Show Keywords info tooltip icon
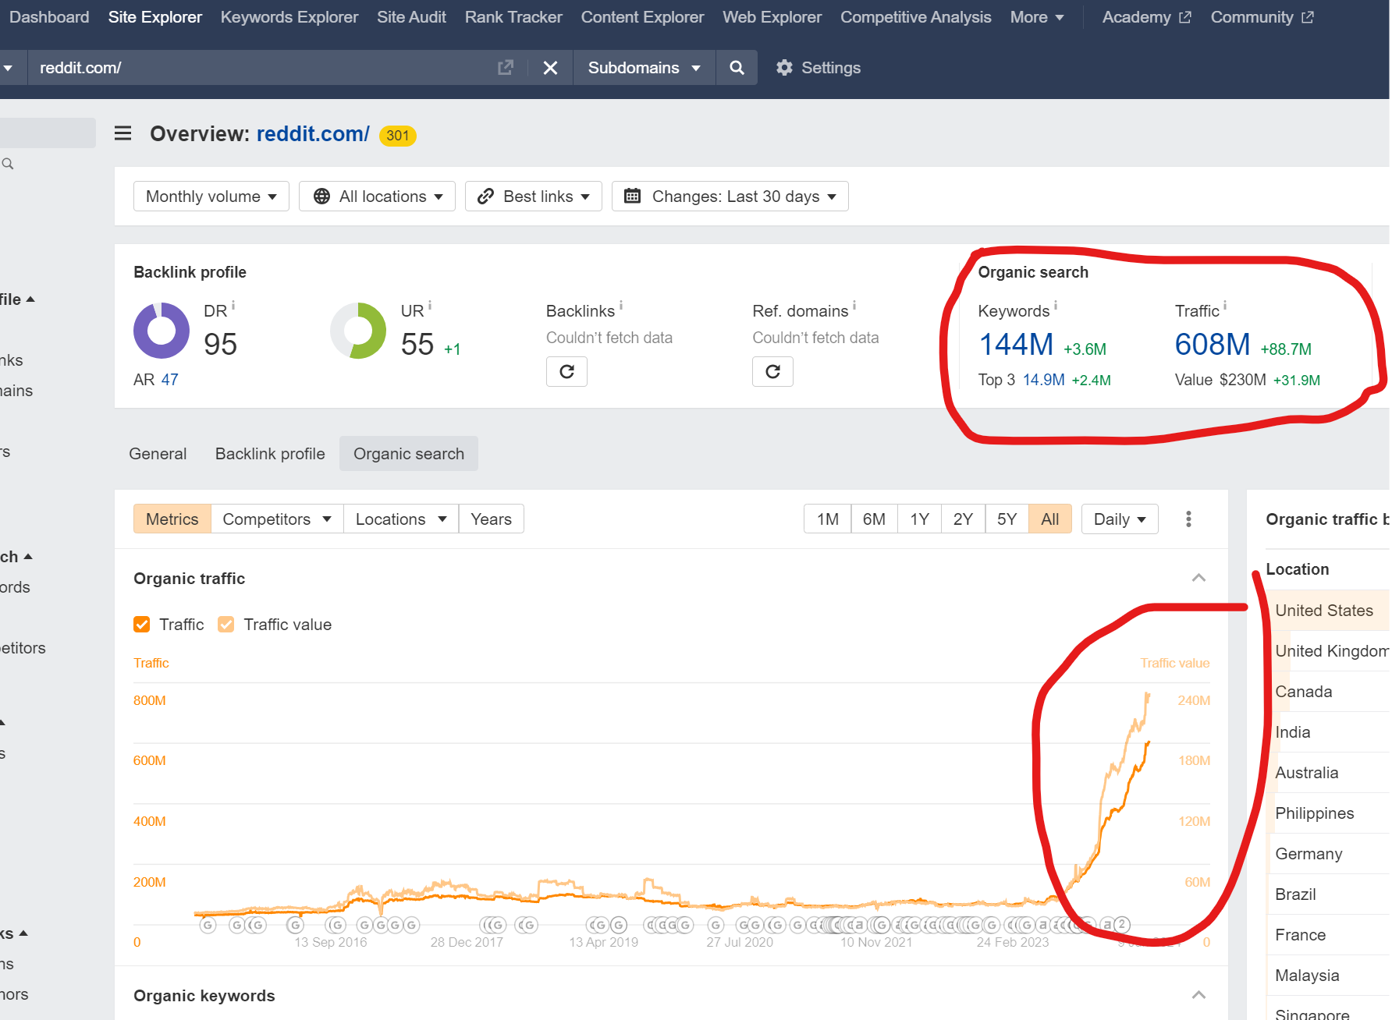This screenshot has width=1392, height=1020. pyautogui.click(x=1056, y=306)
